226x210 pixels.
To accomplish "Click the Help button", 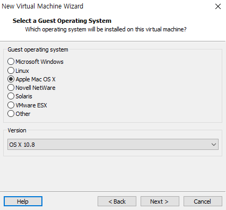I will point(23,201).
